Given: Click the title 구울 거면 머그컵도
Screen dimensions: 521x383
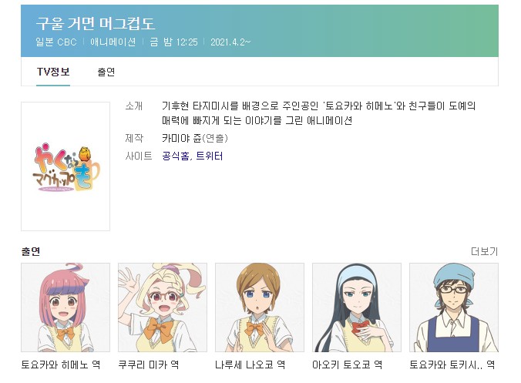Looking at the screenshot, I should [x=96, y=24].
